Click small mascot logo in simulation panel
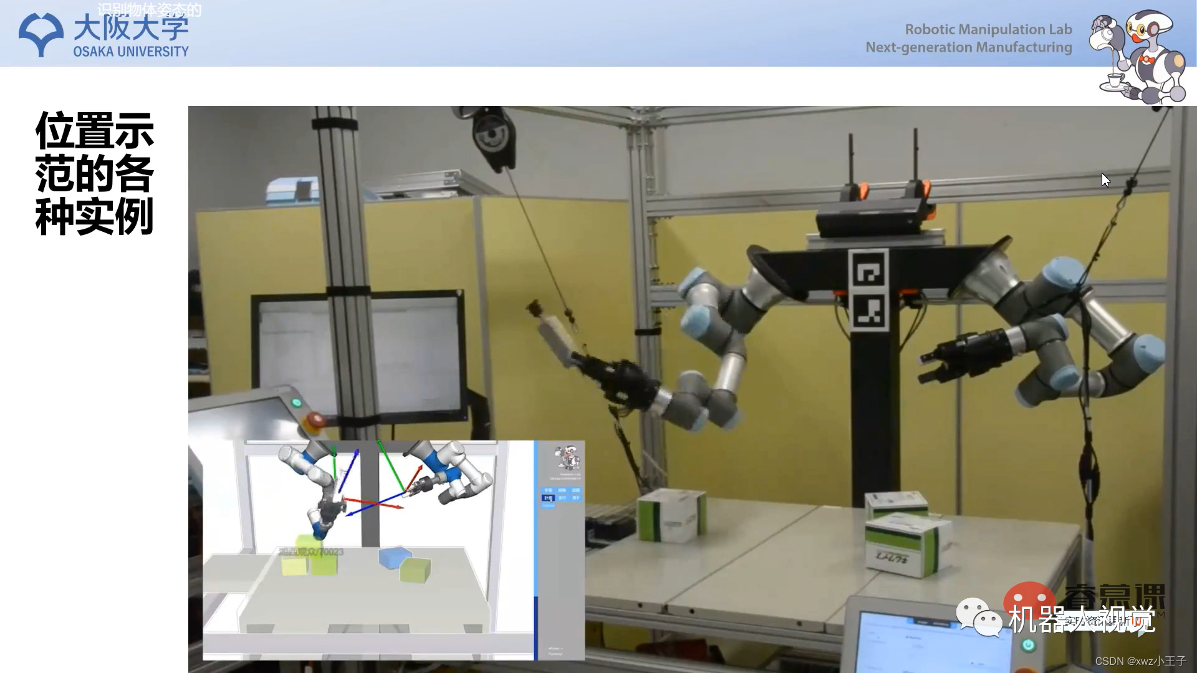The width and height of the screenshot is (1197, 673). [x=568, y=458]
